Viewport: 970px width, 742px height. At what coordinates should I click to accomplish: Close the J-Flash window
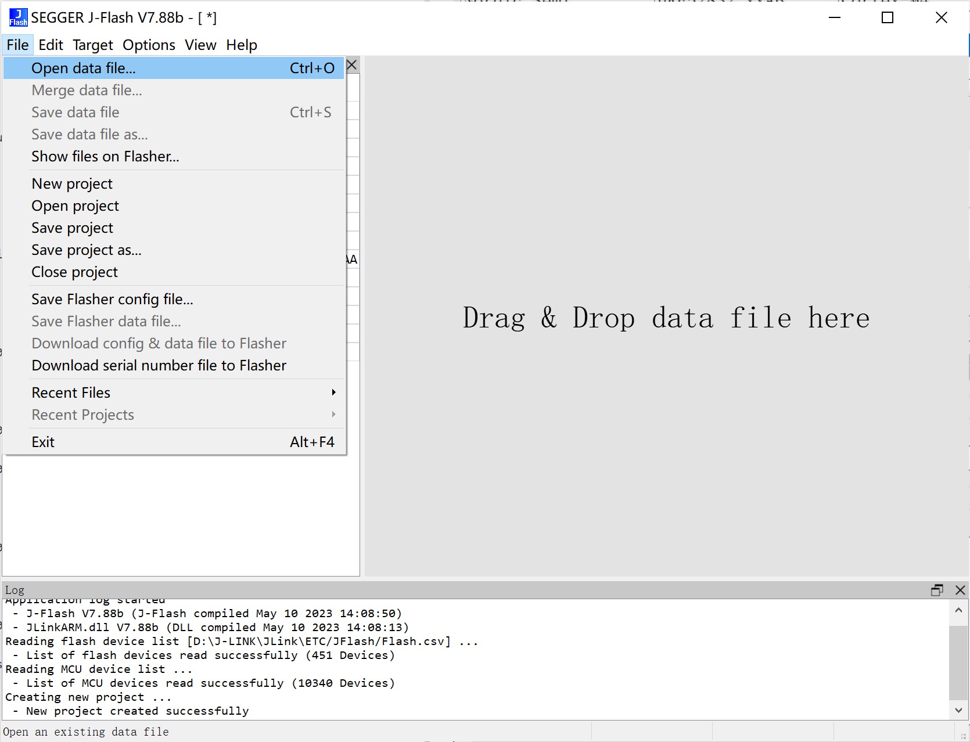[942, 17]
